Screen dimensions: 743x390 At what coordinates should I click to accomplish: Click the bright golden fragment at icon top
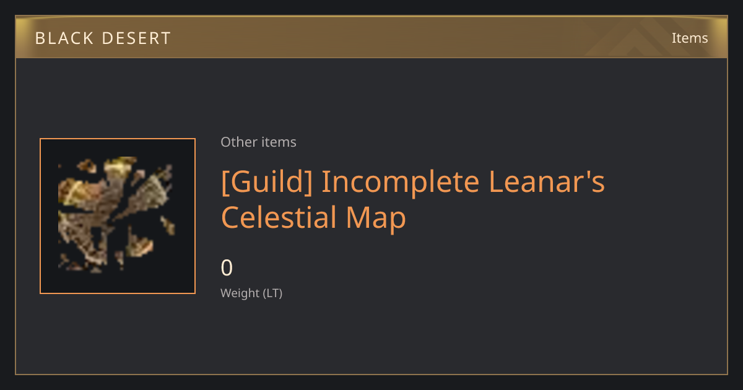pyautogui.click(x=119, y=165)
